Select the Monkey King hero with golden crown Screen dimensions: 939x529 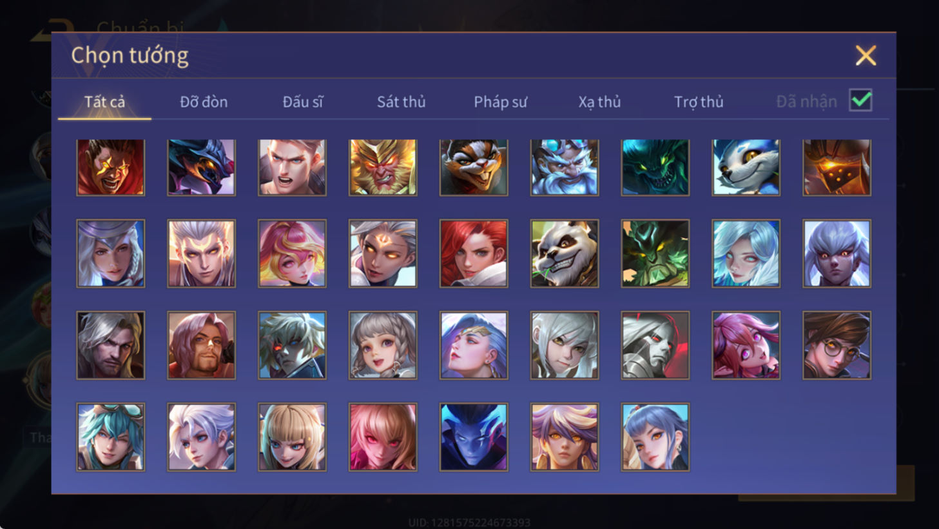[x=383, y=167]
